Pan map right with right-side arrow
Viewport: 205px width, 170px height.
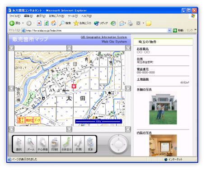(128, 88)
